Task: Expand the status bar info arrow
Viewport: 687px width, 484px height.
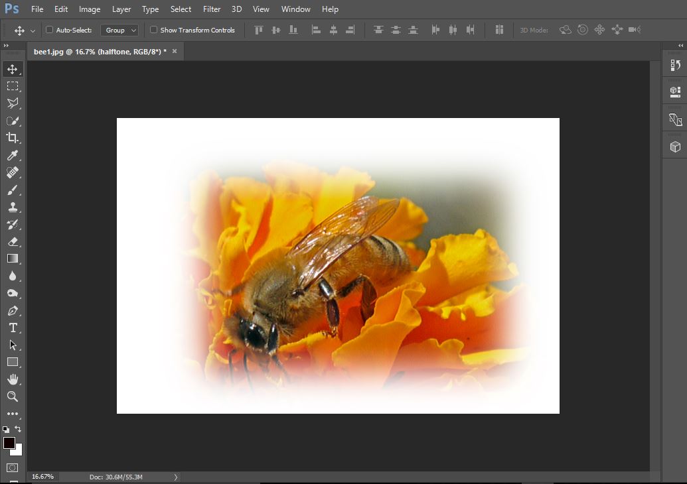Action: (x=175, y=477)
